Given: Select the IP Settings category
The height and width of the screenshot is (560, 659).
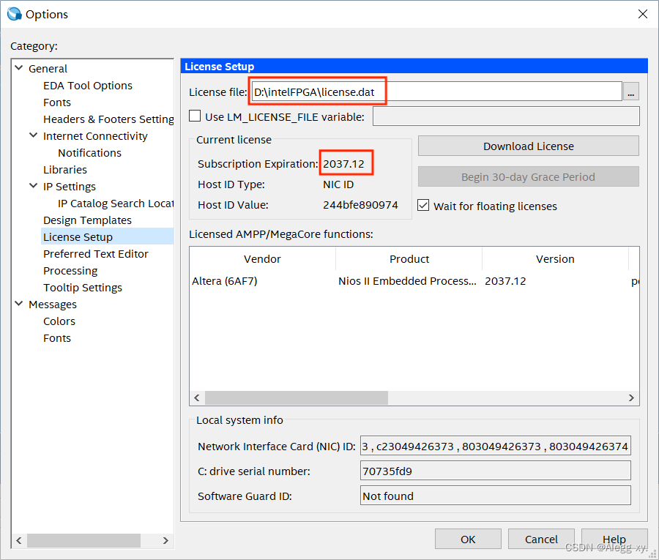Looking at the screenshot, I should tap(70, 186).
